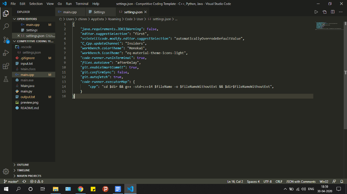
Task: Open the Source Control view
Action: 6,40
